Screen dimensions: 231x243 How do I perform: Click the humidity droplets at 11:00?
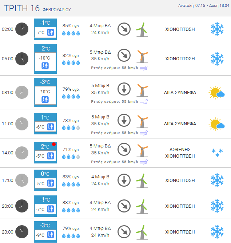click(71, 127)
